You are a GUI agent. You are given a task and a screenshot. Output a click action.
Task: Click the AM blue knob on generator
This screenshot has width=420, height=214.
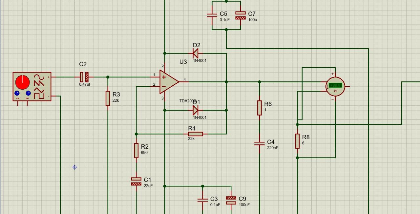pyautogui.click(x=17, y=94)
